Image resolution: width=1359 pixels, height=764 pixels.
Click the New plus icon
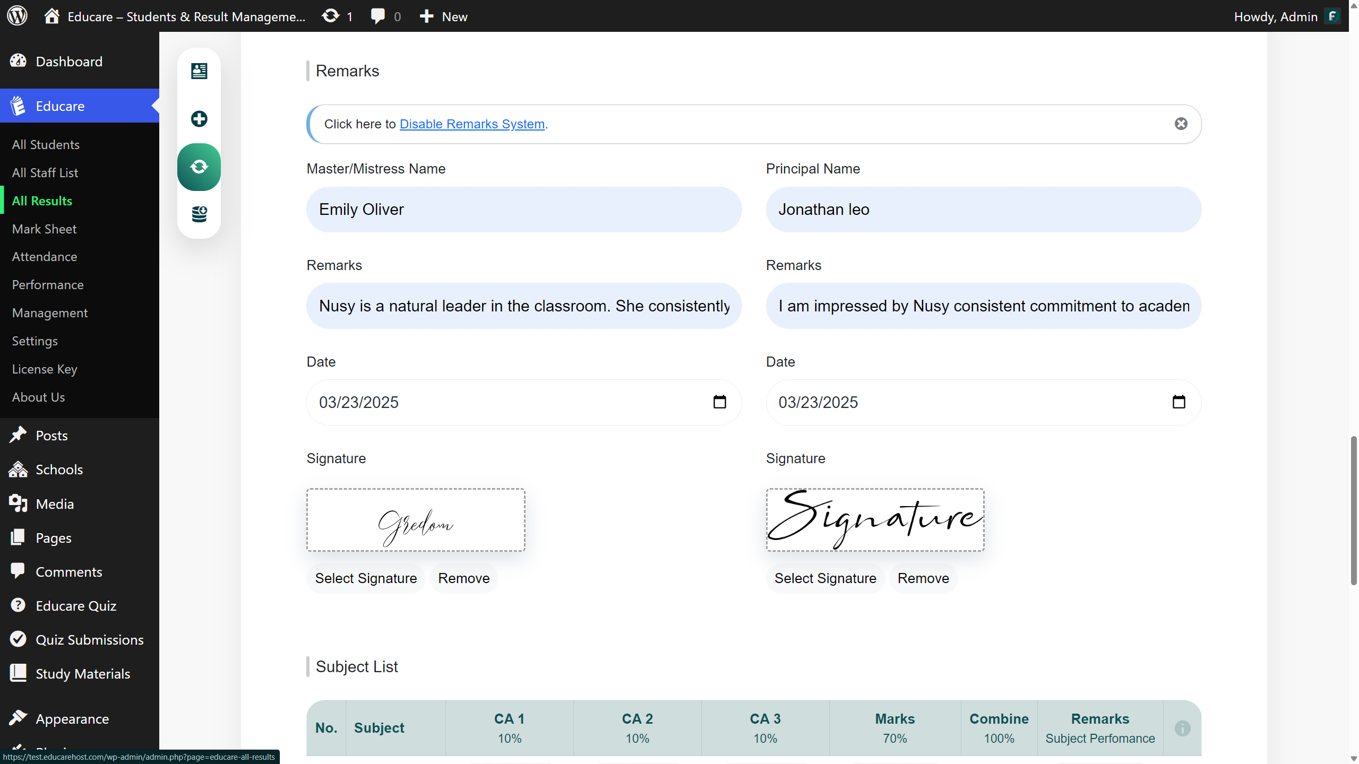click(x=426, y=16)
